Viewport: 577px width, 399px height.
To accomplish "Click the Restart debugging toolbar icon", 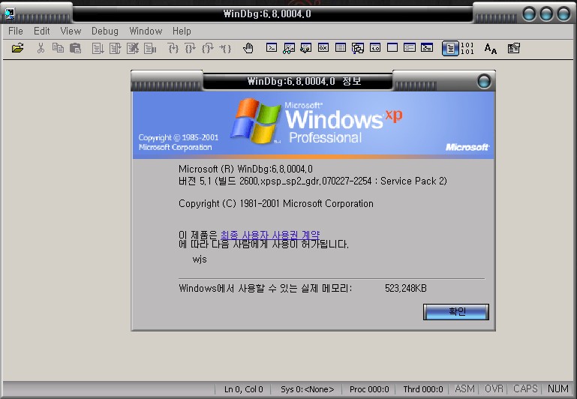I will [x=116, y=48].
